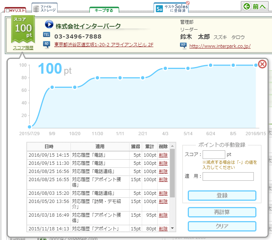Go back with the 前へ button
Screen dimensions: 272x240
(x=255, y=7)
